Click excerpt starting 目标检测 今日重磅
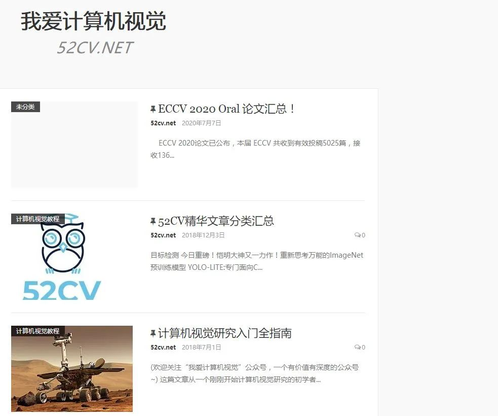The height and width of the screenshot is (416, 498). [x=257, y=261]
